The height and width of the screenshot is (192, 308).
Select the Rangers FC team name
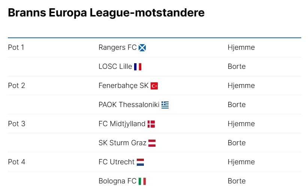(x=117, y=48)
